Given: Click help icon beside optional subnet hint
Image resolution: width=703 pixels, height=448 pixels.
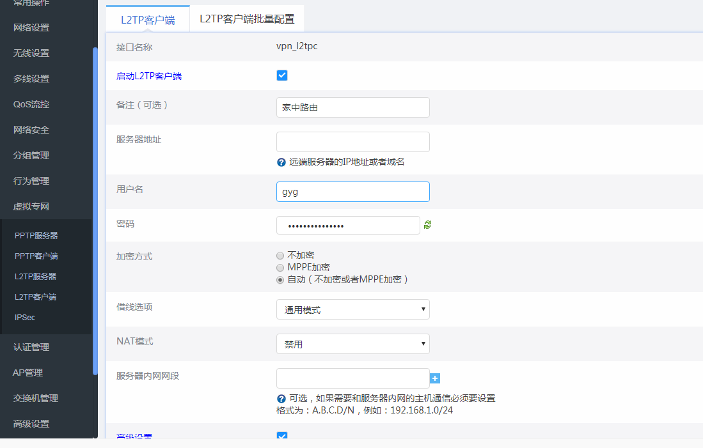Looking at the screenshot, I should click(281, 398).
